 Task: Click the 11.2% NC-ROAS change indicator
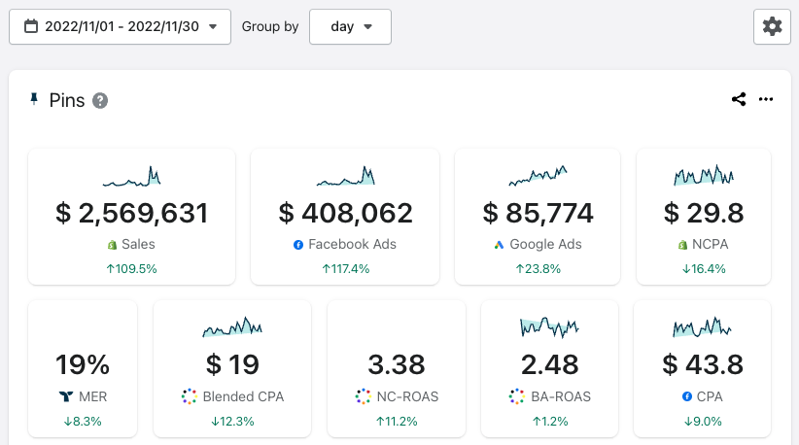(397, 422)
